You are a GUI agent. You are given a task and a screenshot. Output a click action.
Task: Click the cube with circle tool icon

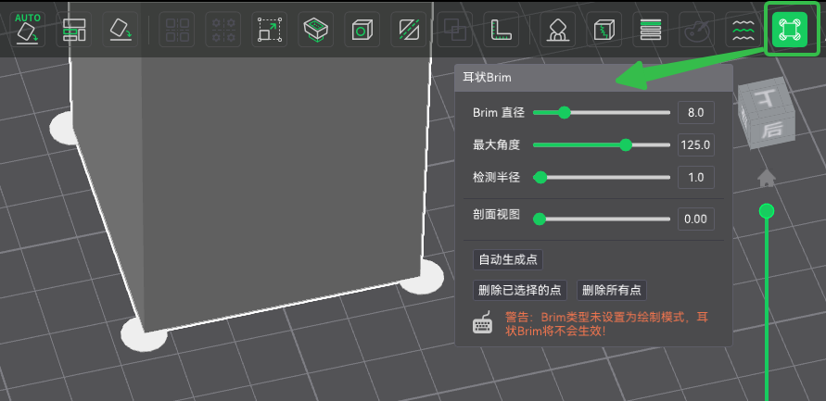[x=359, y=30]
